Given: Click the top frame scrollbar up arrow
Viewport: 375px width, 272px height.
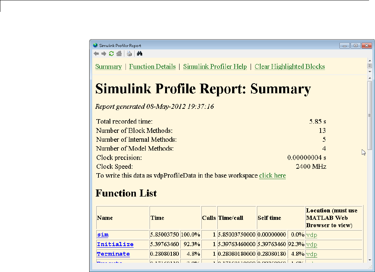Looking at the screenshot, I should coord(370,61).
